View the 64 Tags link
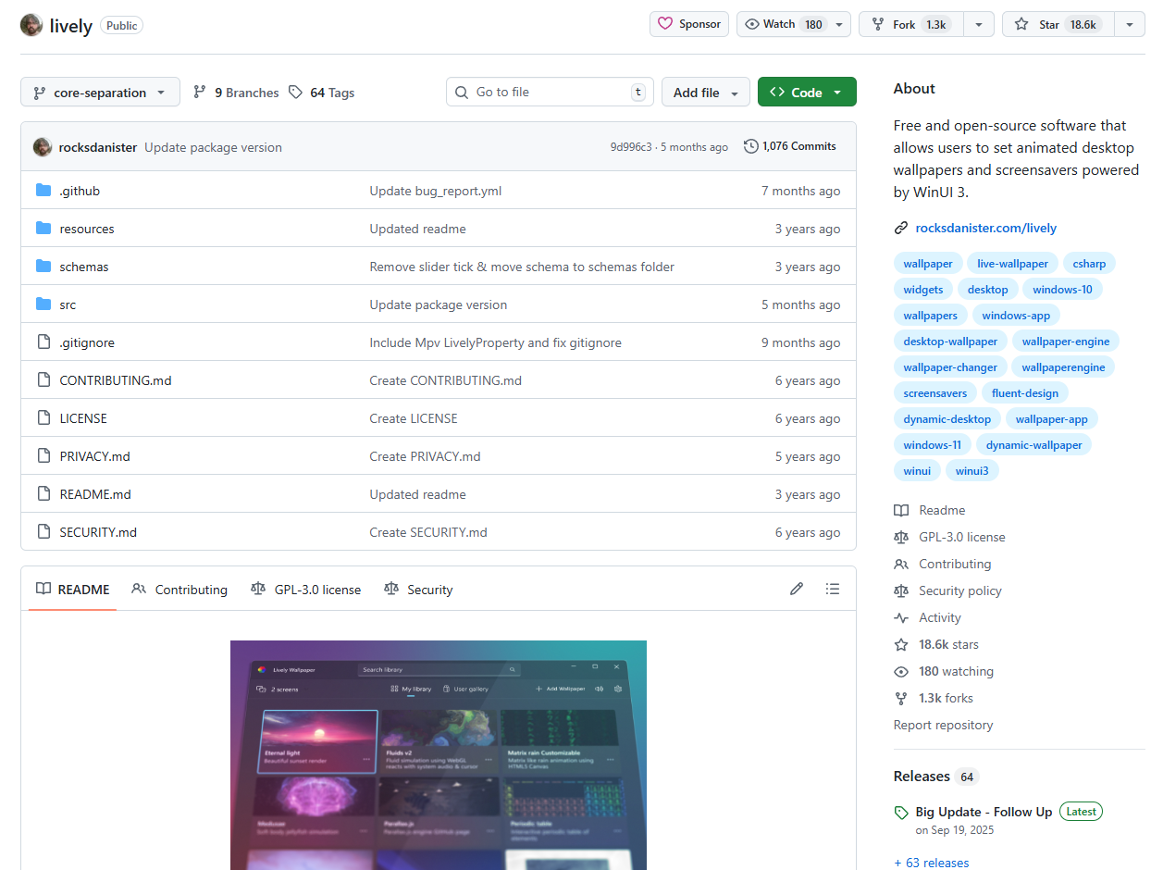The width and height of the screenshot is (1151, 870). (x=321, y=93)
